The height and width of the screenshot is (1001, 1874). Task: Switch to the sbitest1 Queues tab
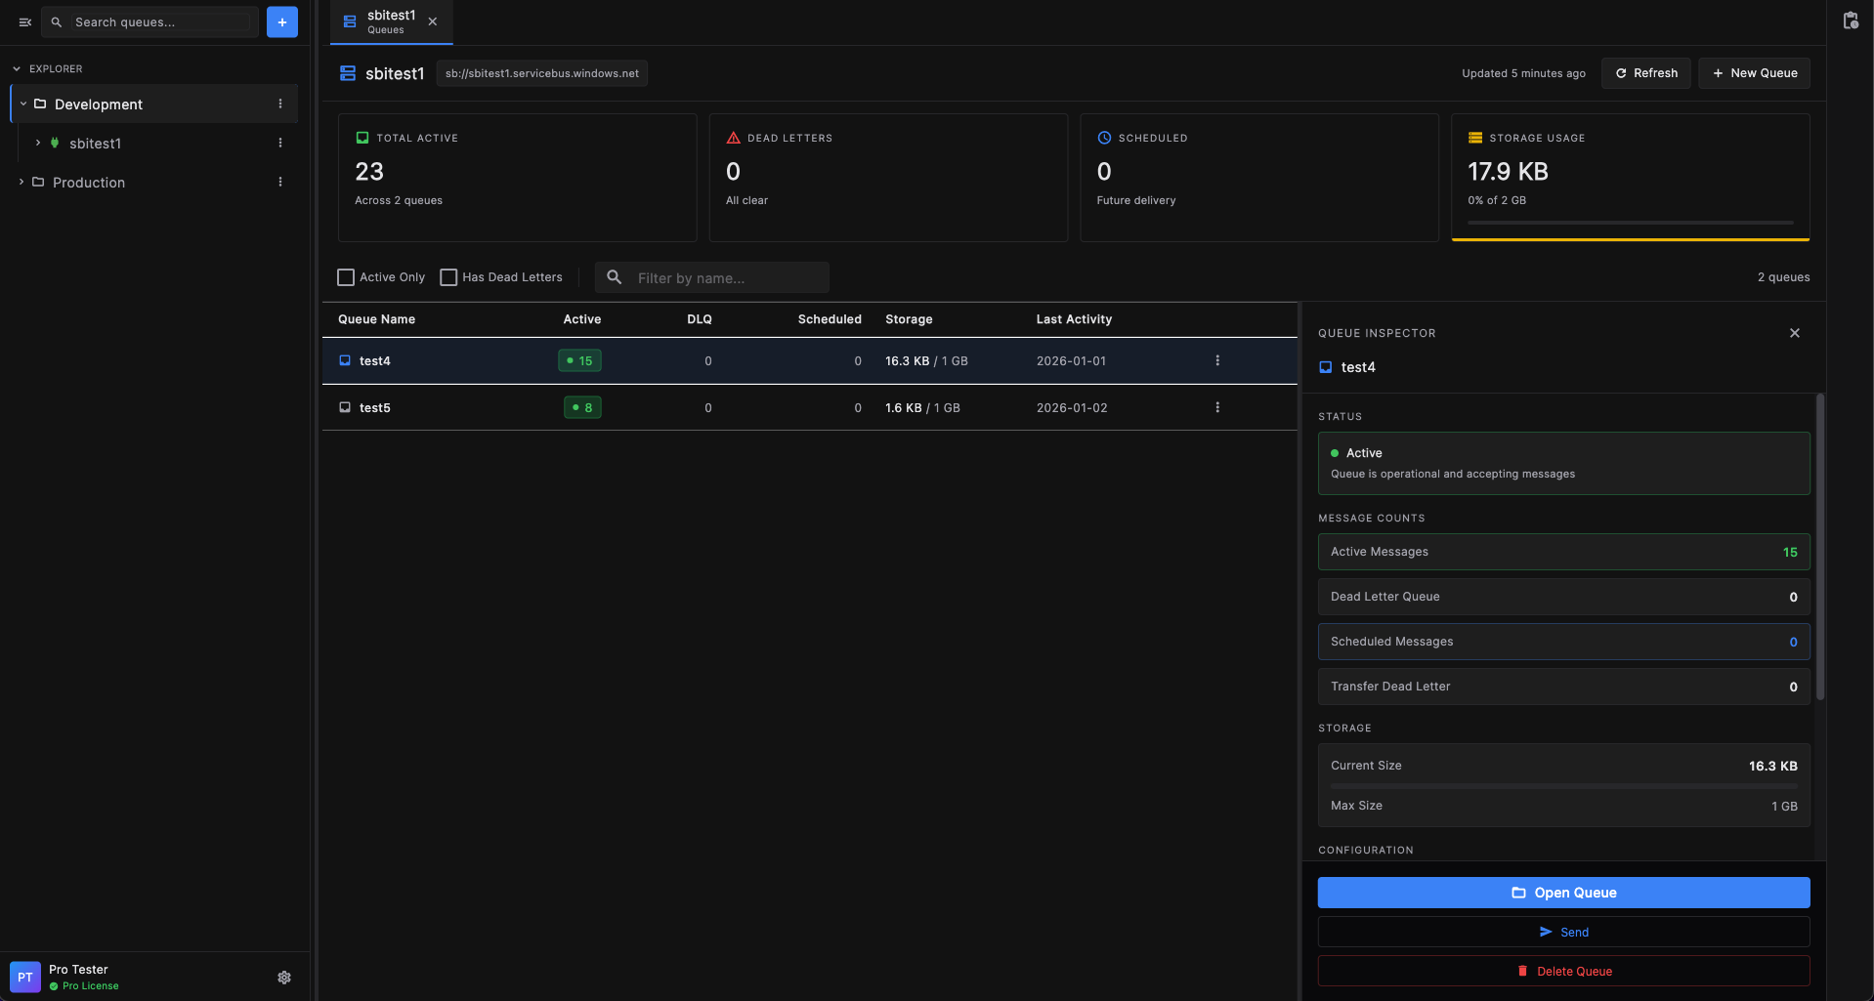(x=390, y=21)
